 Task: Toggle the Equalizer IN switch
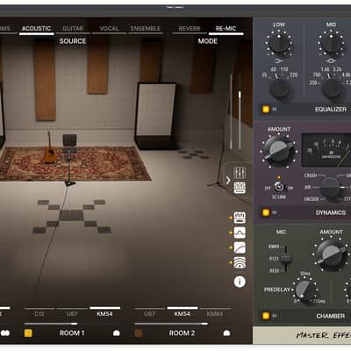click(x=266, y=110)
